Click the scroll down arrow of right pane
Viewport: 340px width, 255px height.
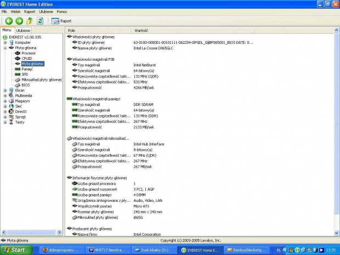pos(337,233)
